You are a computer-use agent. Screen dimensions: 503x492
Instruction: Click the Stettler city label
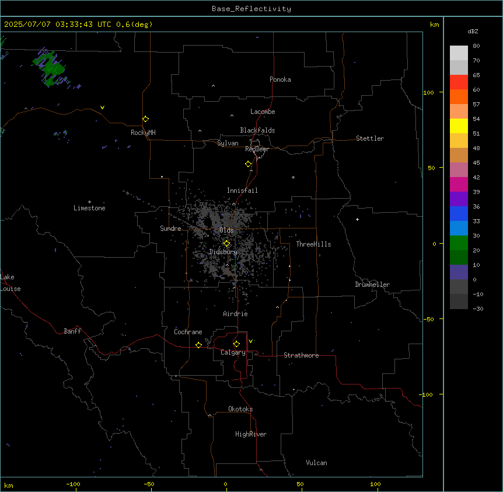370,138
